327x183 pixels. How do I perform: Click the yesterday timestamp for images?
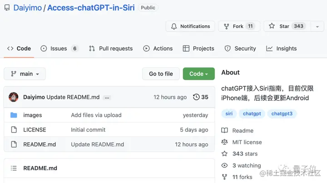click(195, 115)
